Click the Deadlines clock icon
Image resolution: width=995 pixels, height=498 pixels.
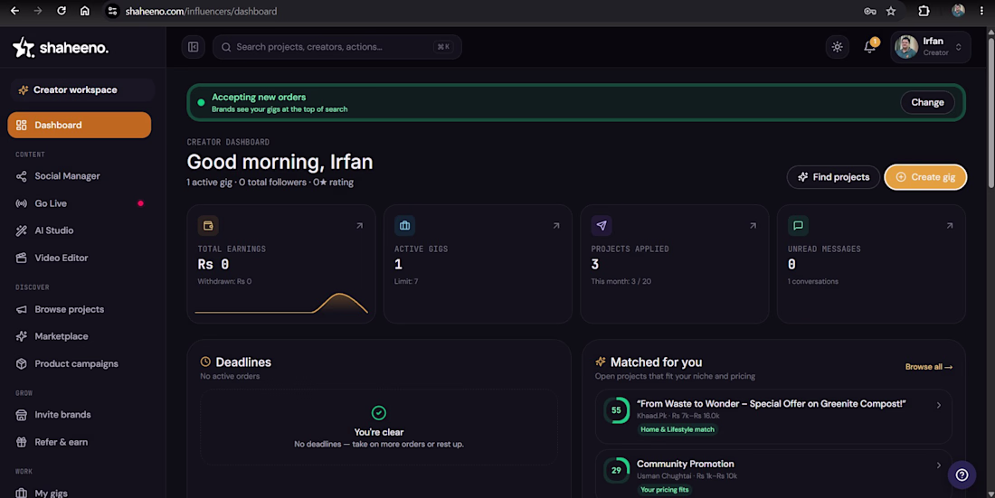click(205, 362)
